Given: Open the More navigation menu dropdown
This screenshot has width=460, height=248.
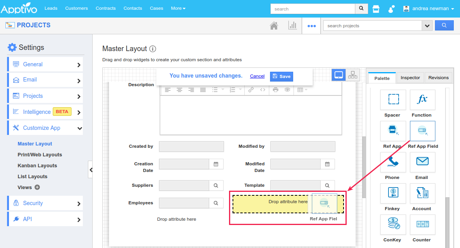Looking at the screenshot, I should [x=178, y=8].
